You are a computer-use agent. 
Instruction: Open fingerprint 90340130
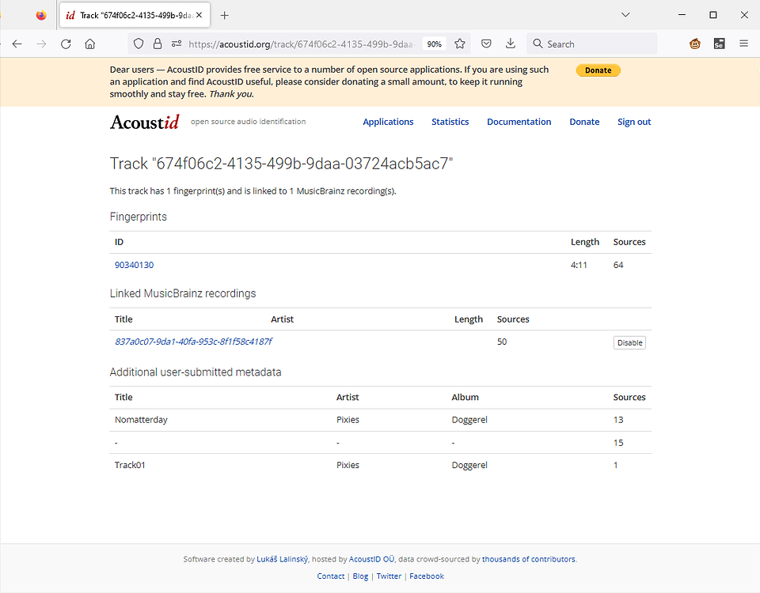134,264
